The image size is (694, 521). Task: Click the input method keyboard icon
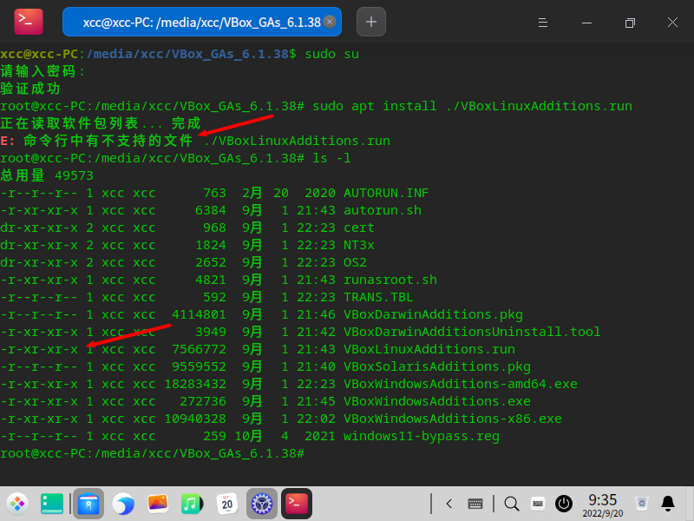click(x=537, y=504)
